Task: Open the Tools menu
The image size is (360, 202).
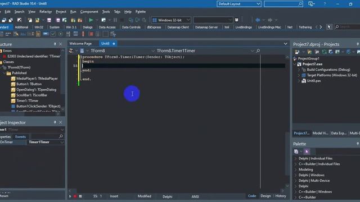Action: point(106,12)
